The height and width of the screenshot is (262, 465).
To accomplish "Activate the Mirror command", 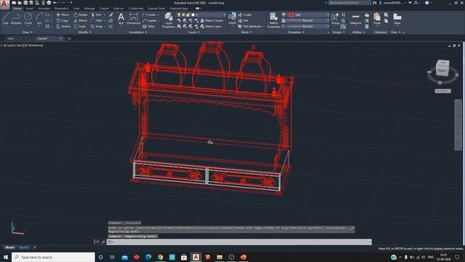I will pyautogui.click(x=81, y=20).
